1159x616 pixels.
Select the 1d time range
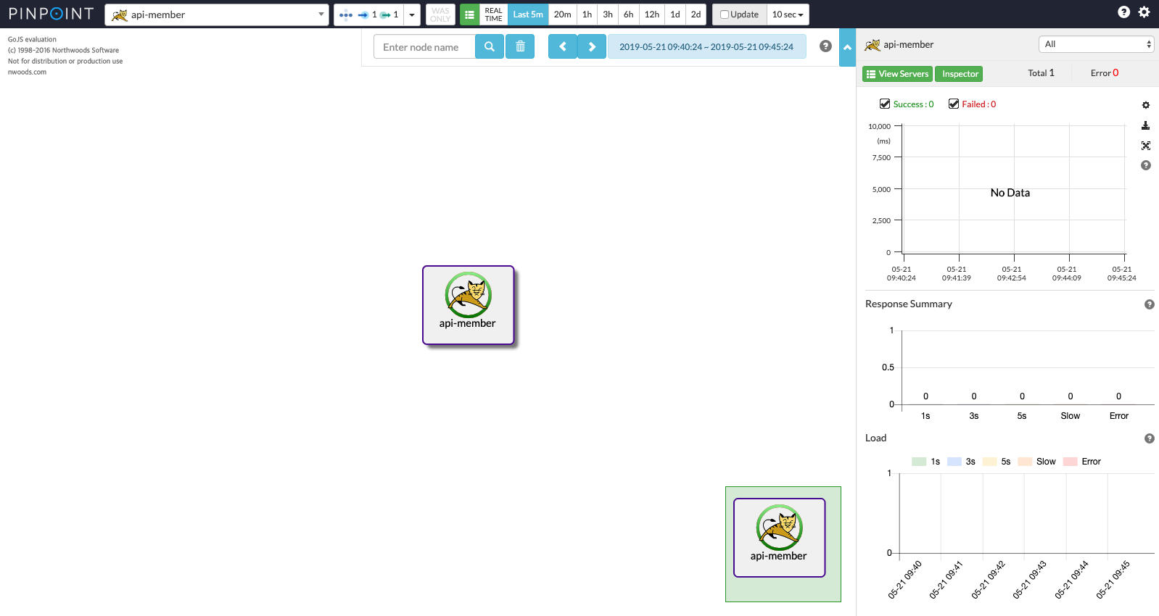coord(675,14)
